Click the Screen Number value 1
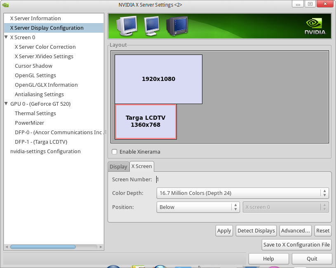 click(x=158, y=179)
